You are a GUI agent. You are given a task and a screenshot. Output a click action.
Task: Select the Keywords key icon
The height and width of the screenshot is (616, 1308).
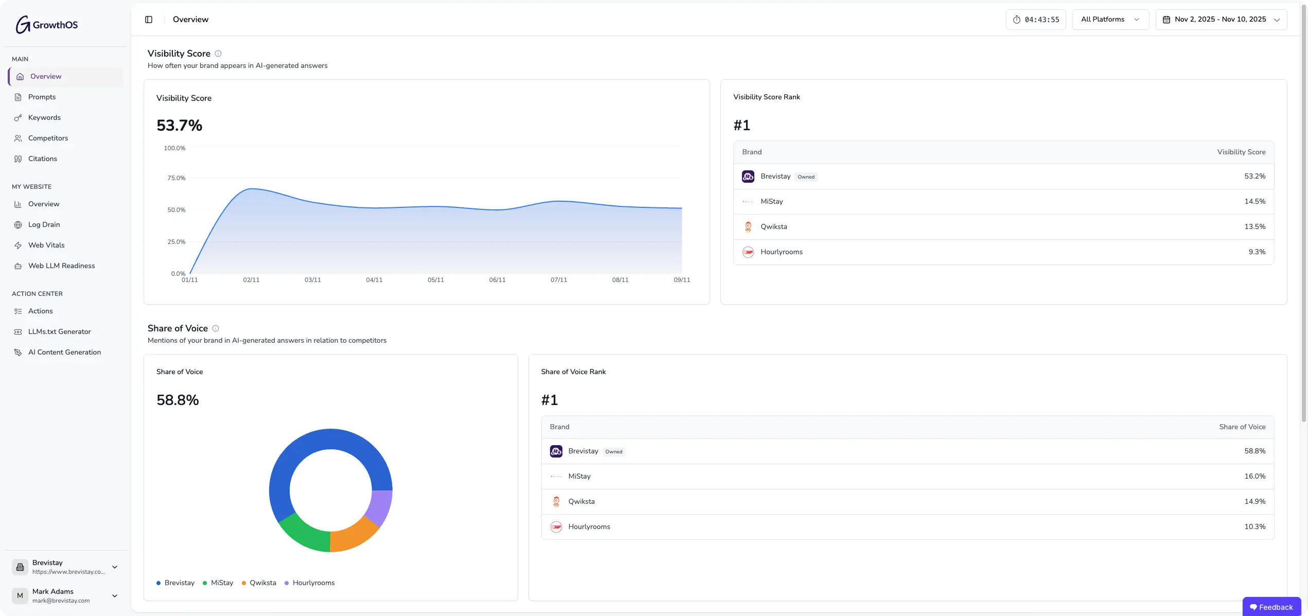[x=18, y=117]
